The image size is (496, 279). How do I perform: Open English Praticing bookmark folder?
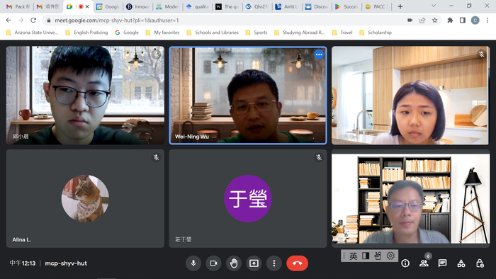tap(86, 33)
